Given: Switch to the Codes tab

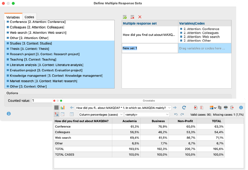Looking at the screenshot, I should pos(29,17).
